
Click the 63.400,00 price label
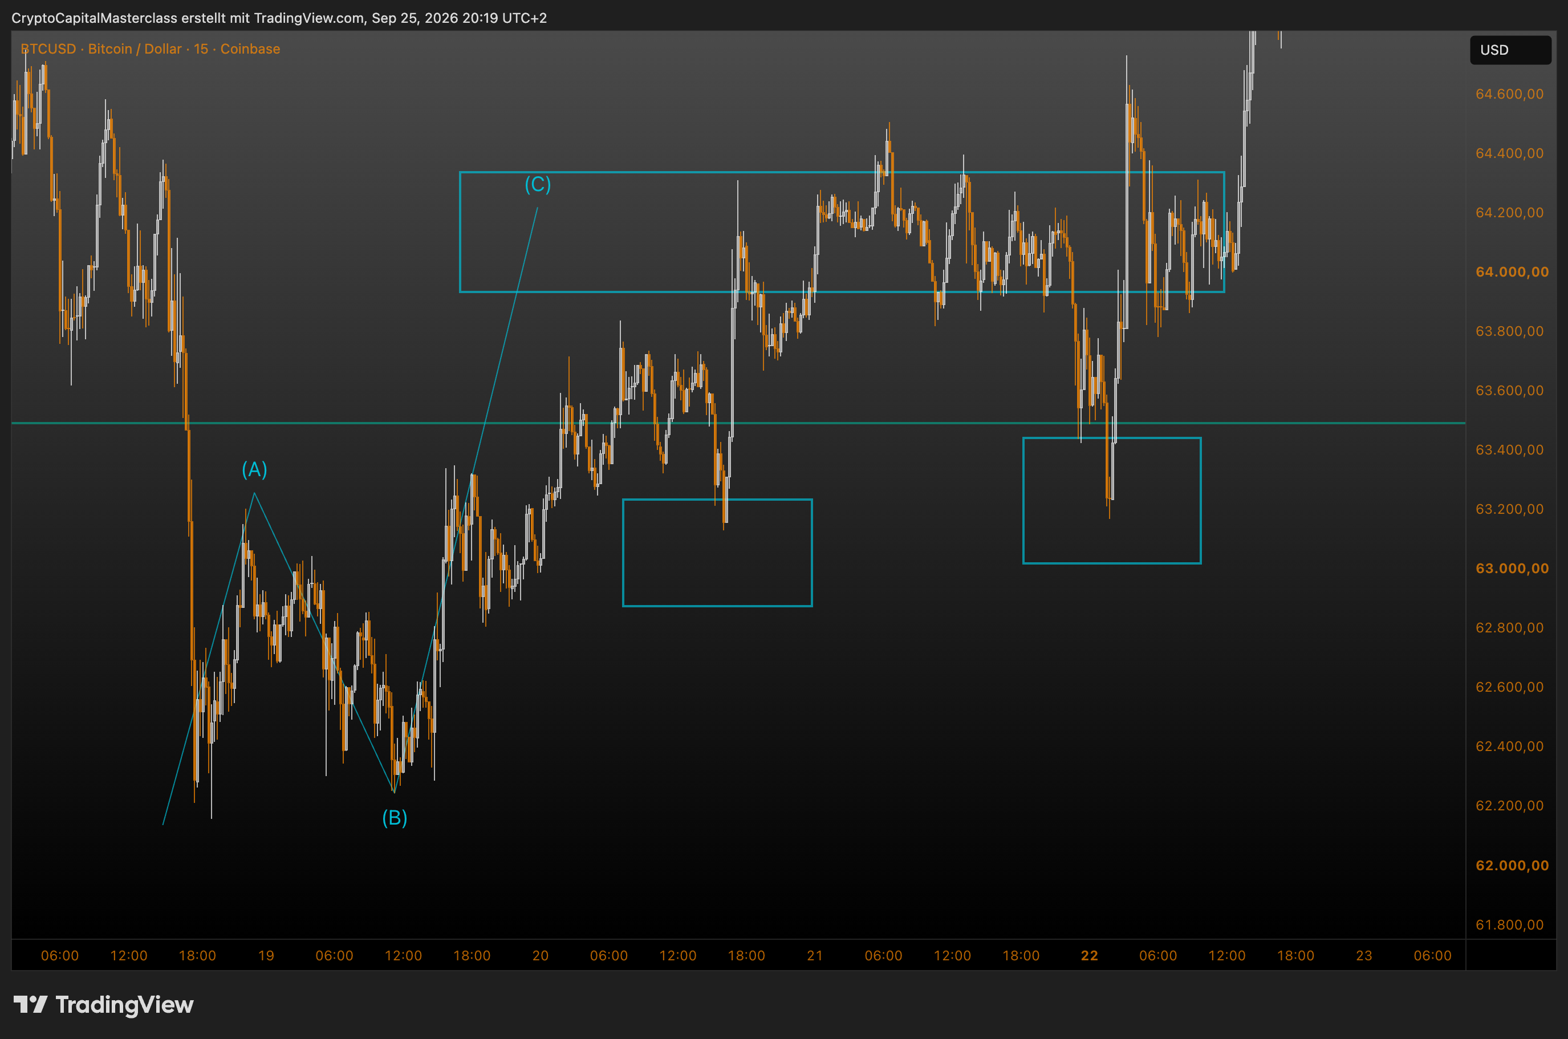1509,450
